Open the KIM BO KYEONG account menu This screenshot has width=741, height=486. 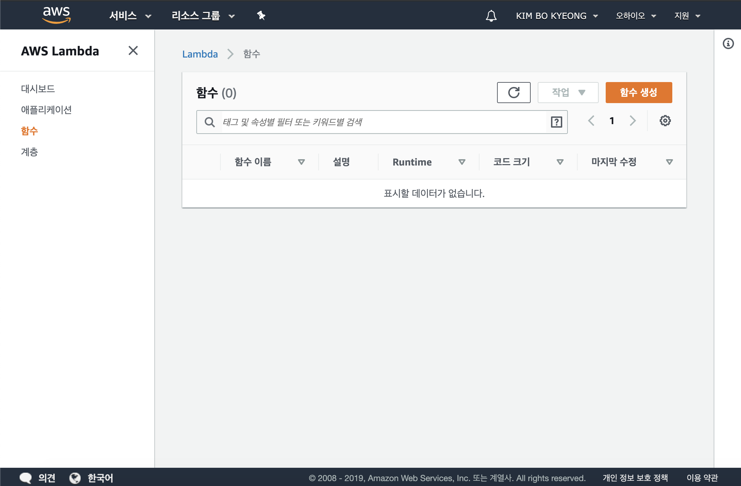(557, 16)
